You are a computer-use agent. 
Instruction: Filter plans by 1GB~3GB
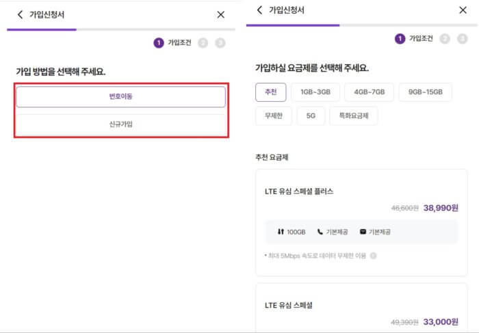[315, 92]
